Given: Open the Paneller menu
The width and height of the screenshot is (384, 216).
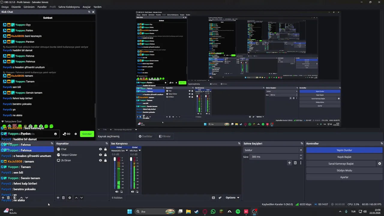Looking at the screenshot, I should coord(42,7).
